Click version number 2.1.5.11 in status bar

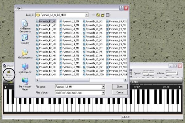(x=126, y=117)
